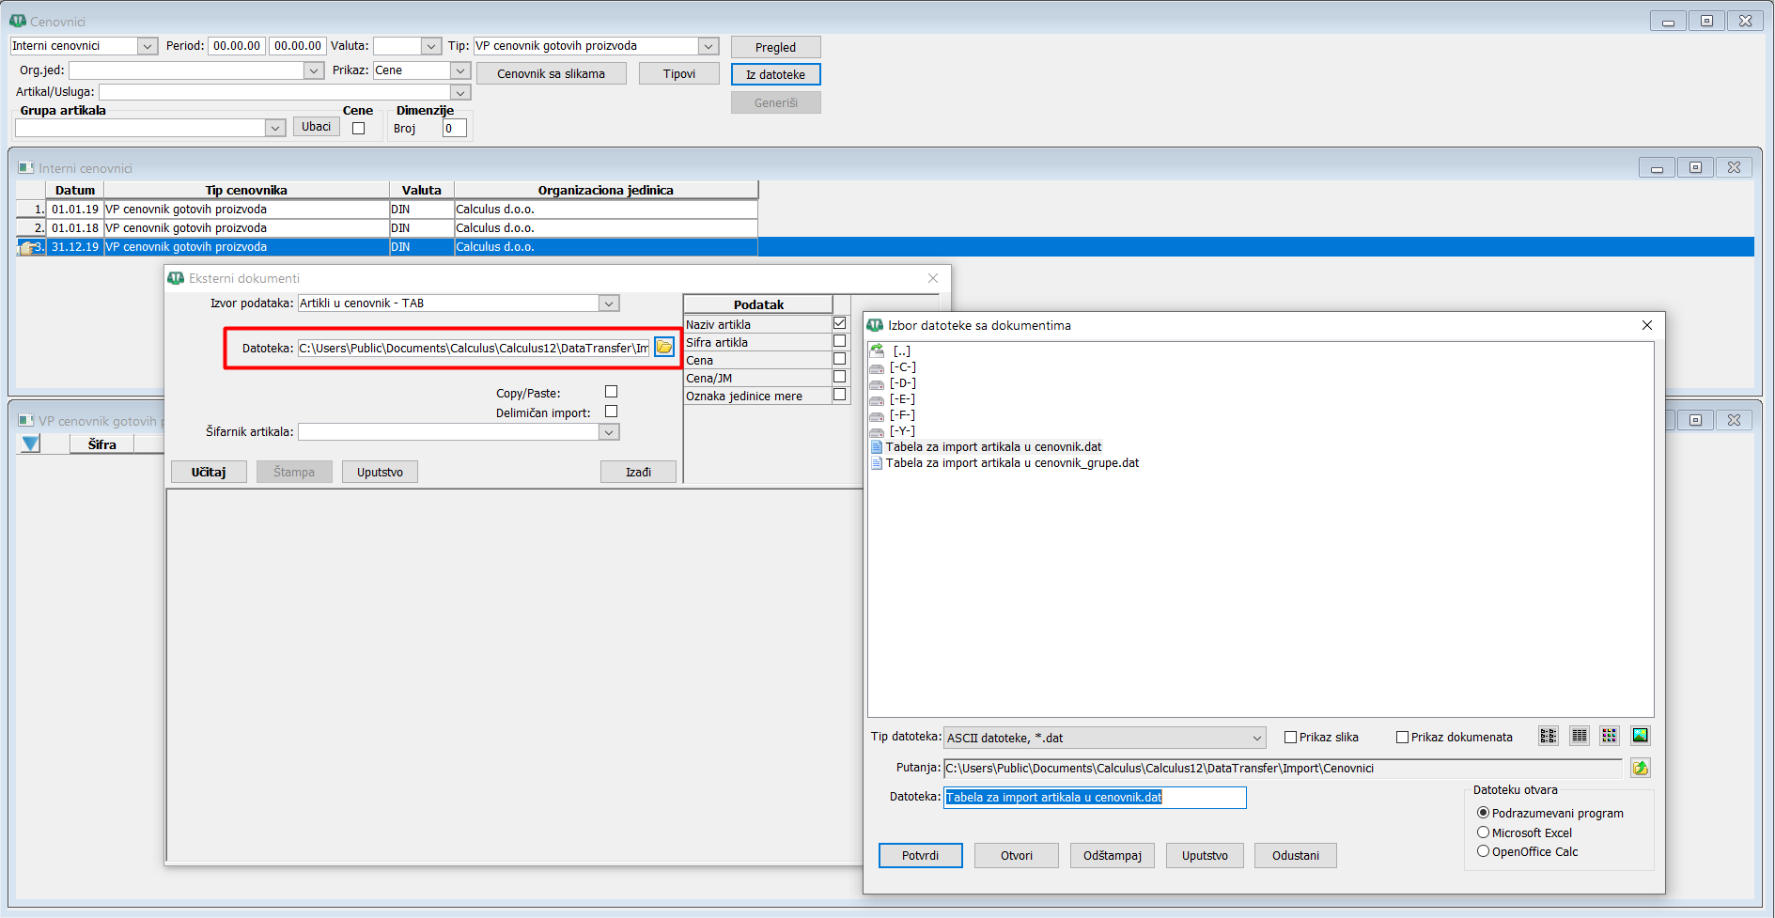
Task: Click the picture preview view icon
Action: tap(1640, 736)
